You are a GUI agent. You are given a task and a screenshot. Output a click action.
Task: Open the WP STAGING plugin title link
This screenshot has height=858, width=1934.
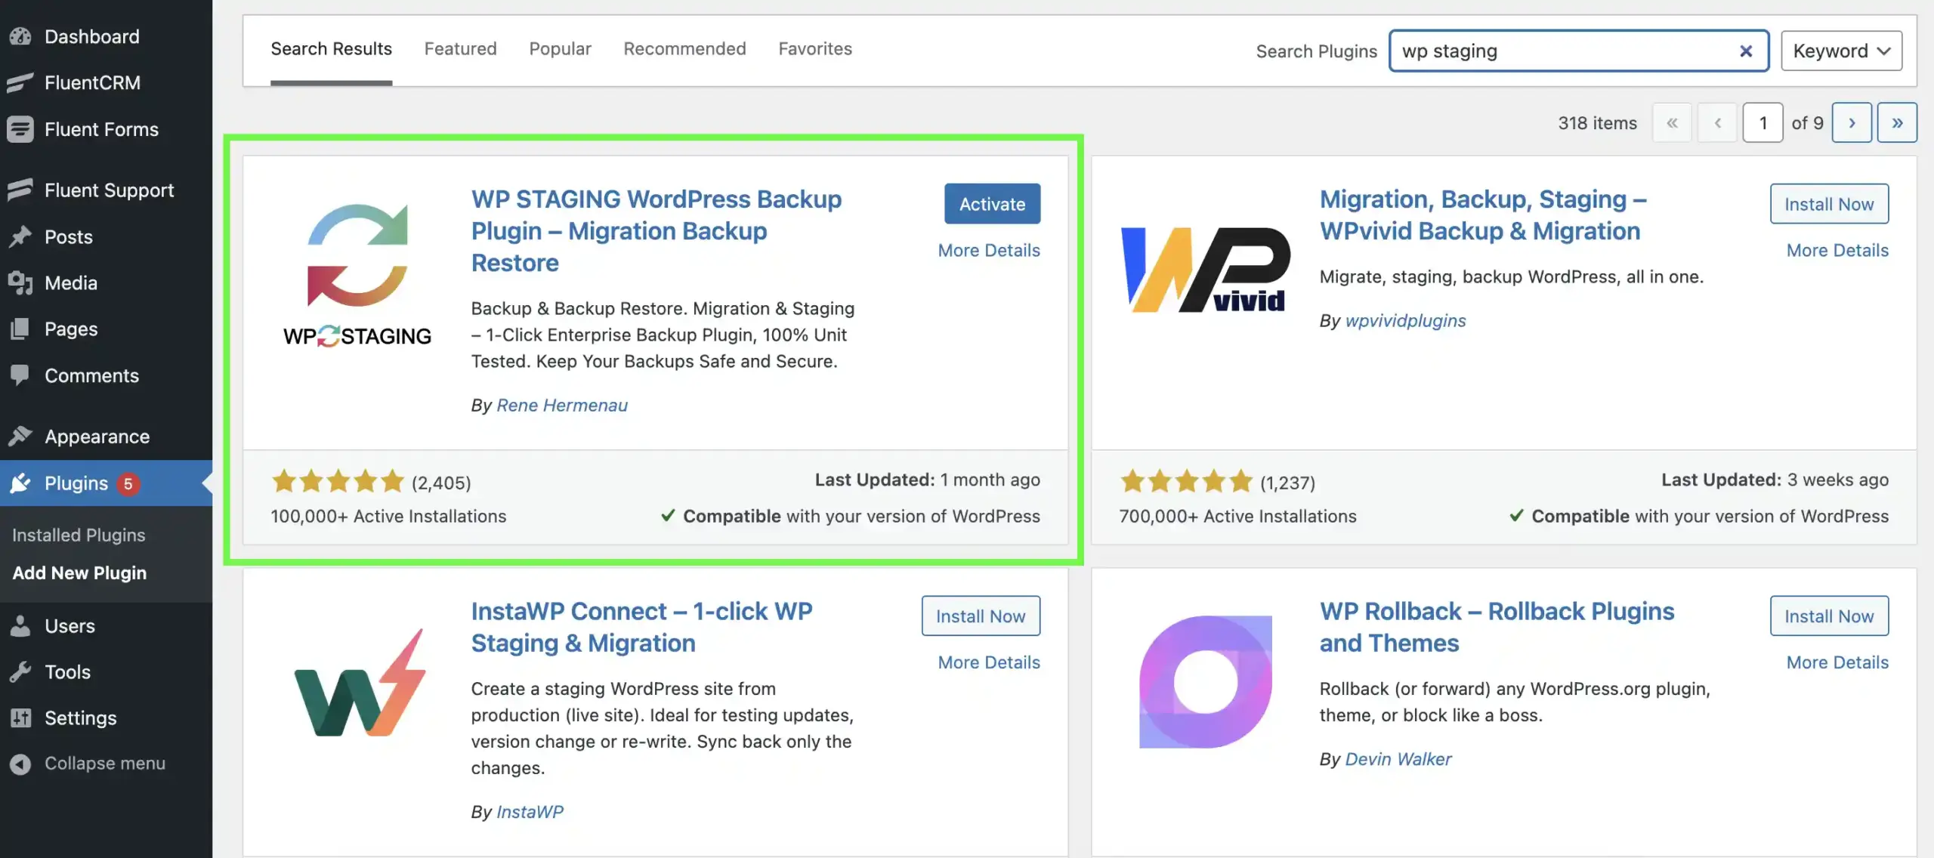657,230
